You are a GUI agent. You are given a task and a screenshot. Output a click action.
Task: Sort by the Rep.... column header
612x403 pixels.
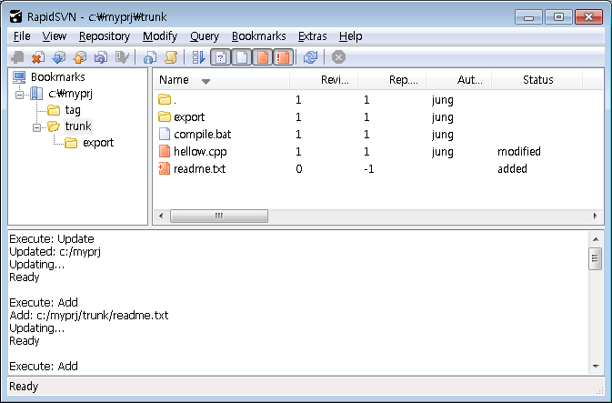pyautogui.click(x=392, y=80)
